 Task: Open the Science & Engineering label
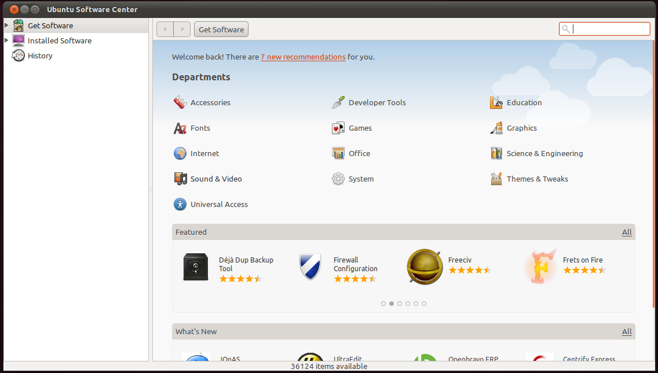544,154
